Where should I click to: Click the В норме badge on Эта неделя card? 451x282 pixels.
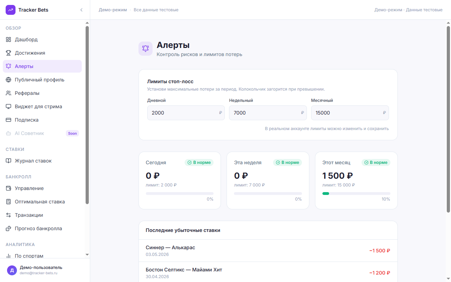click(288, 163)
